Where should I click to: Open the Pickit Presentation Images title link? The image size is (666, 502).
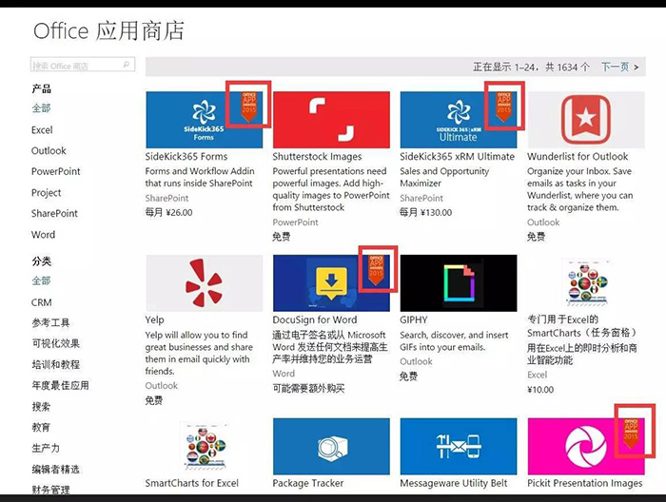(585, 483)
